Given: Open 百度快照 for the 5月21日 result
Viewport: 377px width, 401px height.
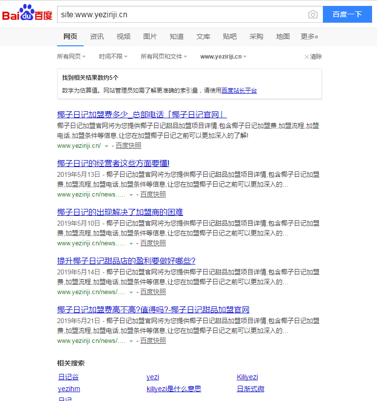Looking at the screenshot, I should [153, 341].
